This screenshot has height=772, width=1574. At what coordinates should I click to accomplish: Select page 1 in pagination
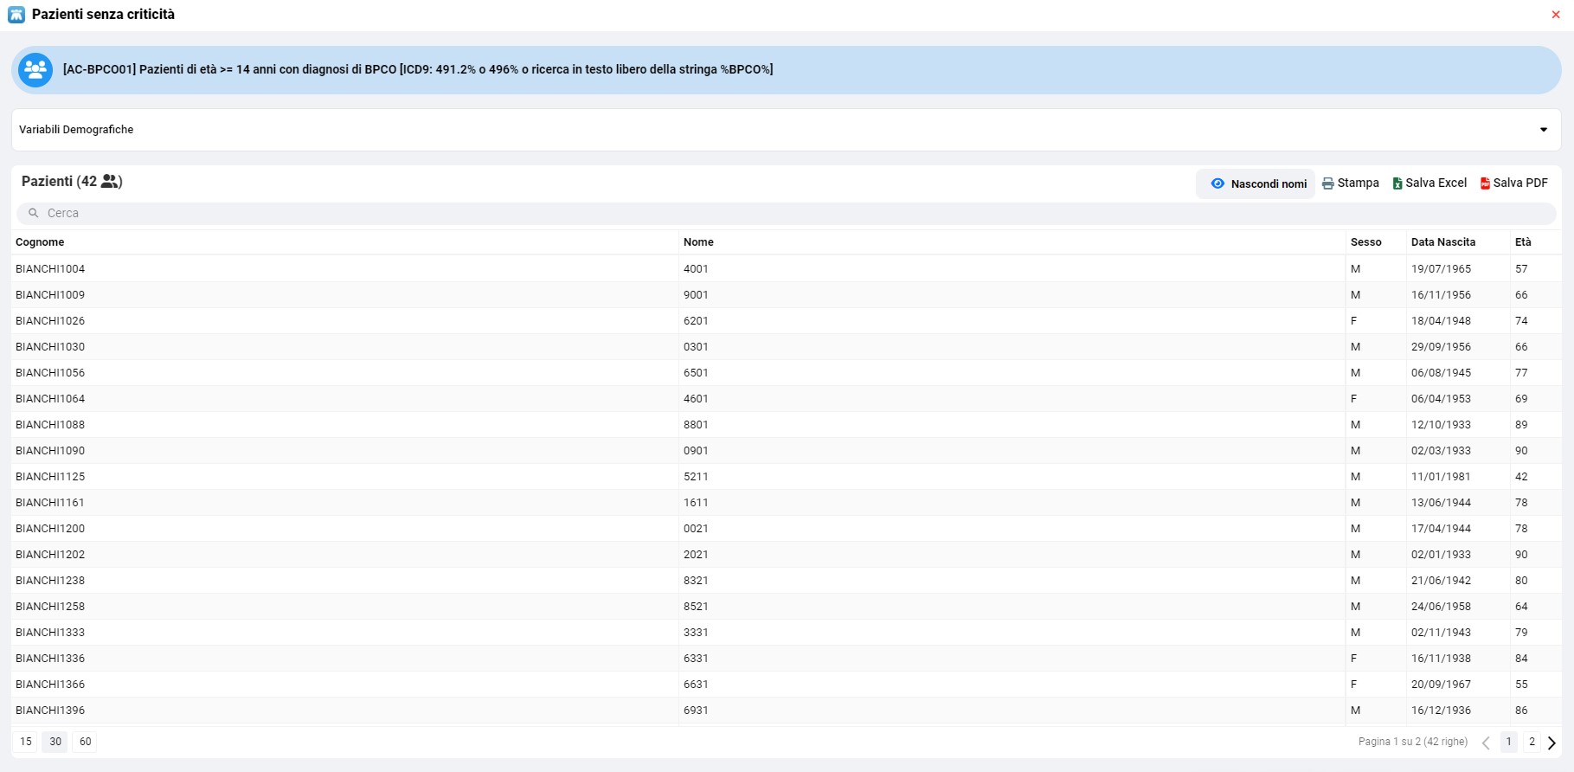click(1508, 742)
